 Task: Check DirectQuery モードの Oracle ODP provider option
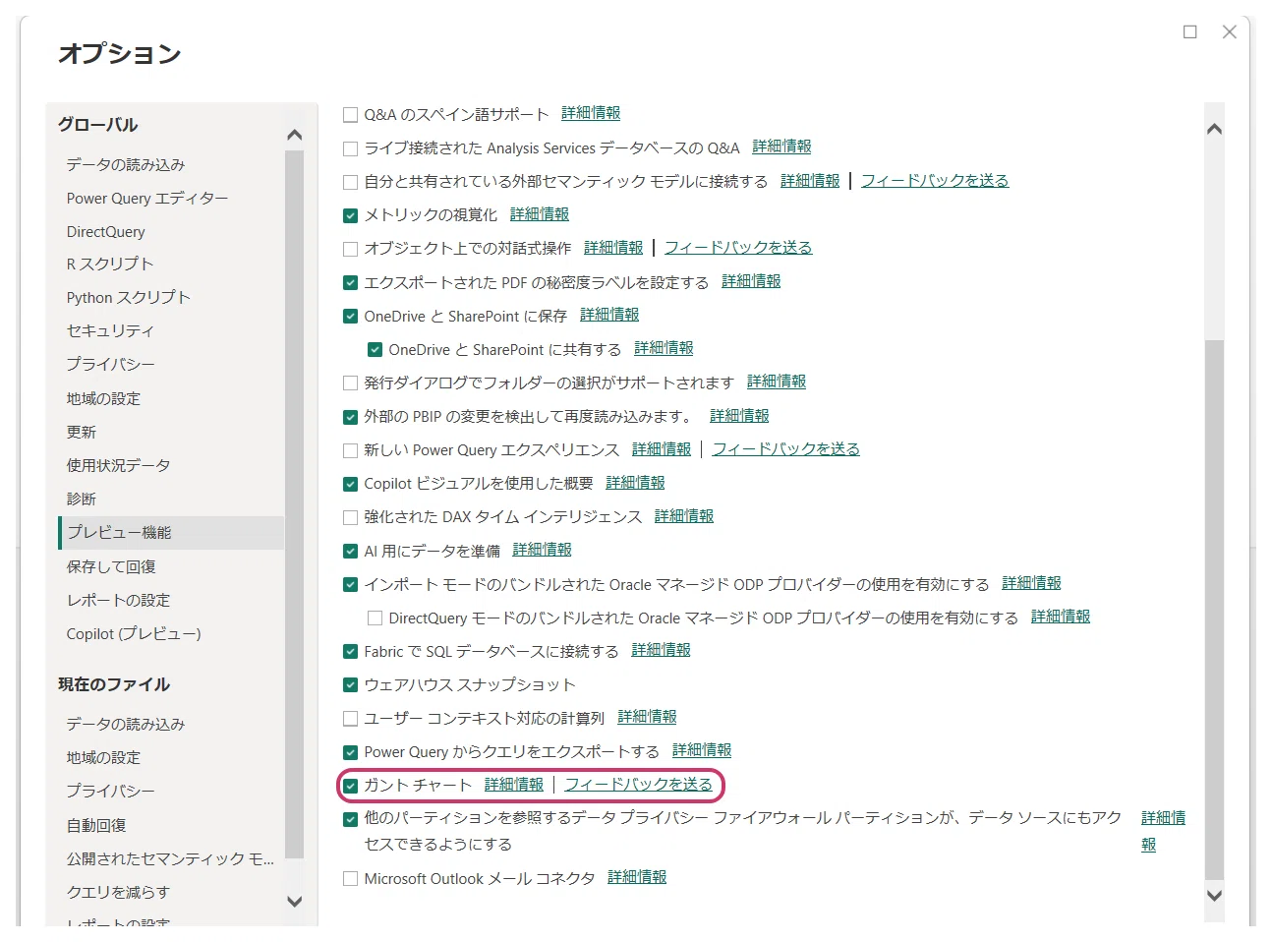(375, 618)
